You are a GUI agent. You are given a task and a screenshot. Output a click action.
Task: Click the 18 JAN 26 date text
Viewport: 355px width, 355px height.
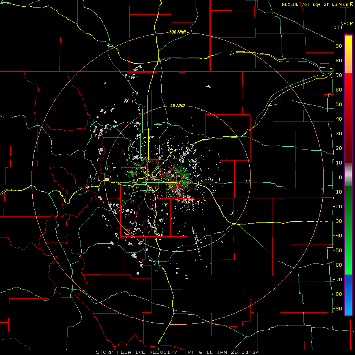point(223,352)
